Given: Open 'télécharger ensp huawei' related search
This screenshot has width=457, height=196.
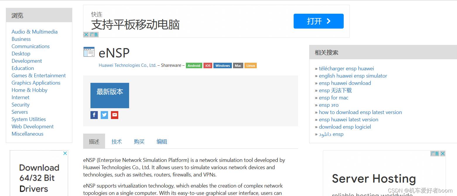Looking at the screenshot, I should tap(346, 69).
